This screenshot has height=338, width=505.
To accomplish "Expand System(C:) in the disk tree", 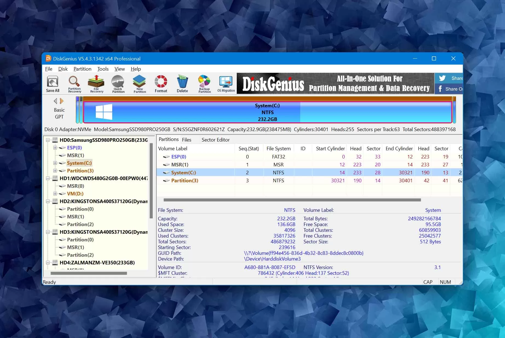I will [x=55, y=163].
